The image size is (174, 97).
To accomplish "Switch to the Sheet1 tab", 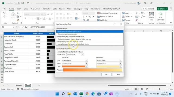I will click(19, 85).
